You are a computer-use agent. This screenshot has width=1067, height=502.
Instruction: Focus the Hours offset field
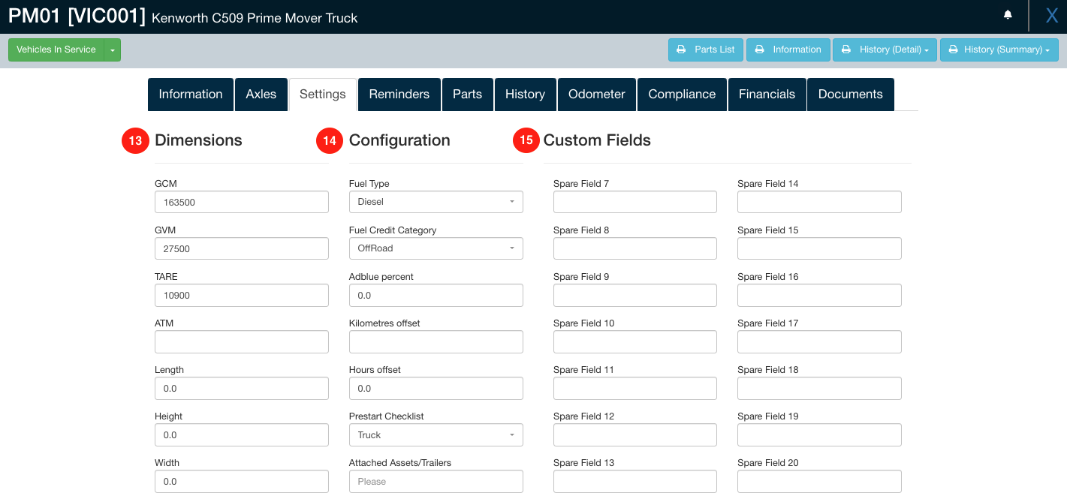[x=436, y=388]
